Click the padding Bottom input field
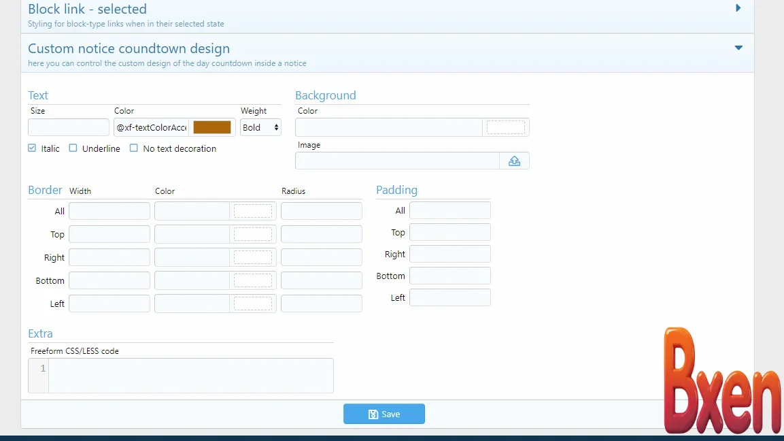Viewport: 784px width, 441px height. (449, 276)
